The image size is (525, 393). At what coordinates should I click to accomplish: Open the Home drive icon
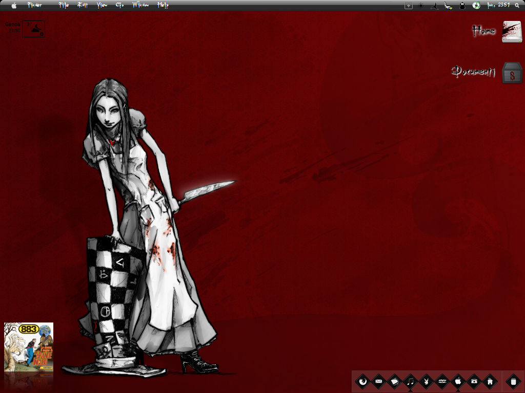point(512,31)
